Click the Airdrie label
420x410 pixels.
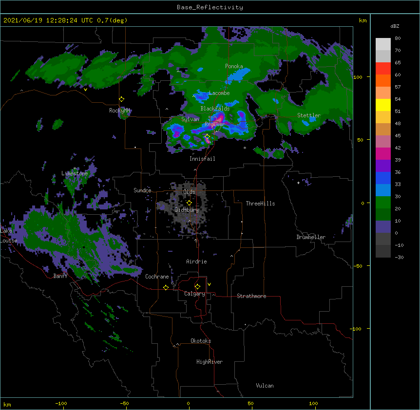[x=197, y=261]
